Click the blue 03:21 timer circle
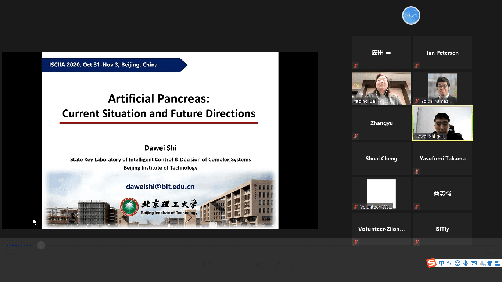The width and height of the screenshot is (502, 282). (411, 15)
